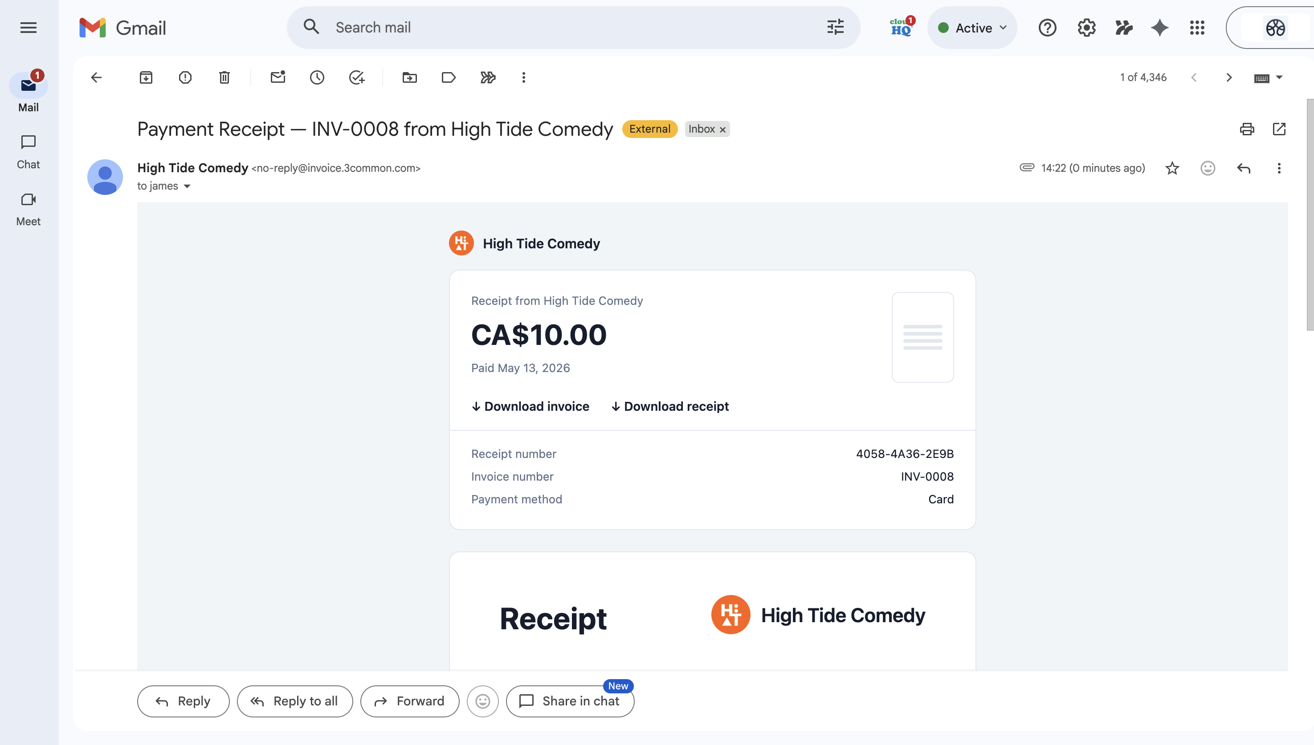Apply a label to this email
Screen dimensions: 1314x745
click(x=448, y=77)
